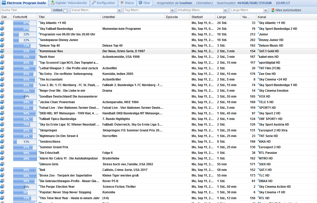Open details icon for Kommissar Rex row
This screenshot has height=203, width=317.
point(3,51)
